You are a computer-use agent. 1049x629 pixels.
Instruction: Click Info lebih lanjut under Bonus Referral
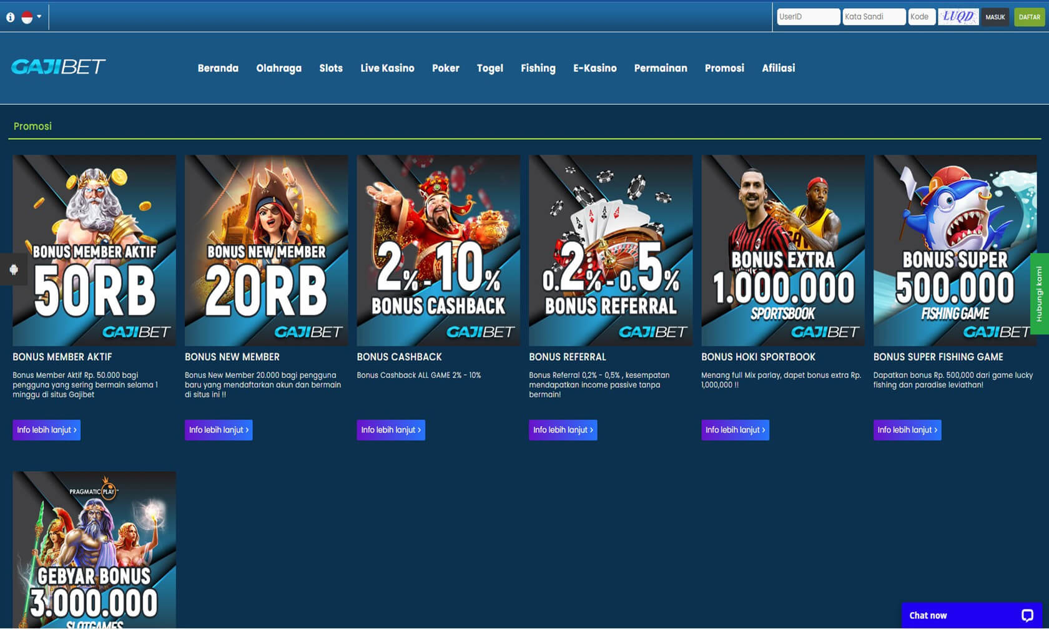(563, 430)
